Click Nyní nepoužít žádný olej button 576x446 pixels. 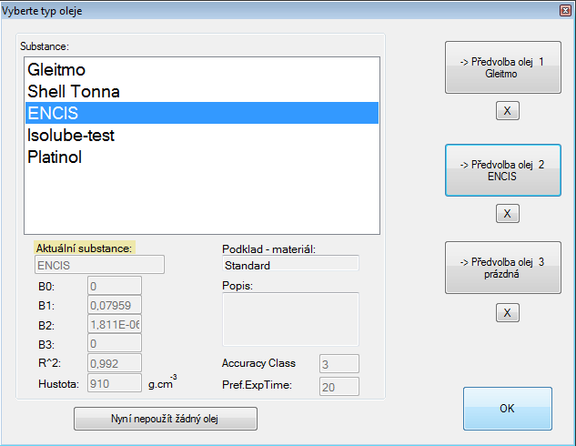tap(166, 419)
